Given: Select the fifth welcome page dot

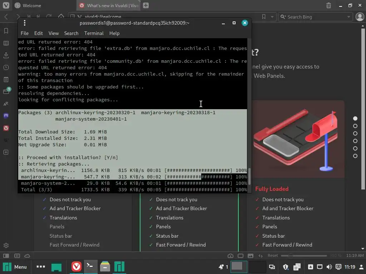Looking at the screenshot, I should (x=355, y=148).
